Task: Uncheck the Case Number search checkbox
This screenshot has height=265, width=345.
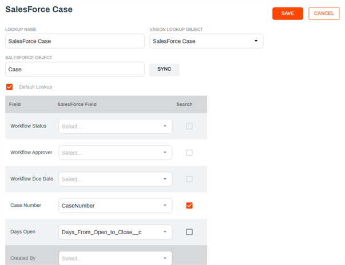Action: point(189,206)
